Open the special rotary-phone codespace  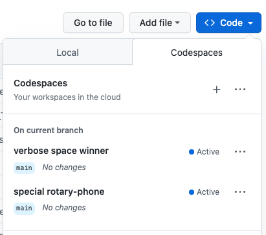coord(59,192)
